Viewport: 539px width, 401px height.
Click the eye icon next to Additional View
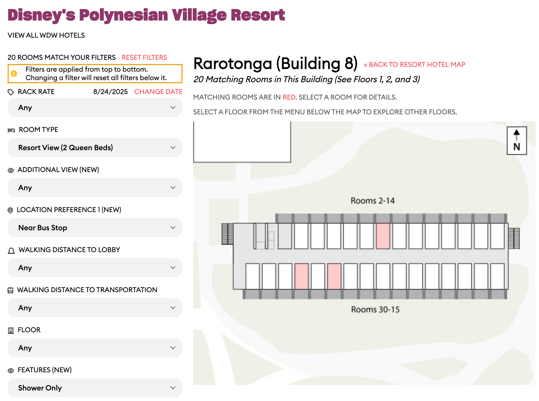click(11, 170)
